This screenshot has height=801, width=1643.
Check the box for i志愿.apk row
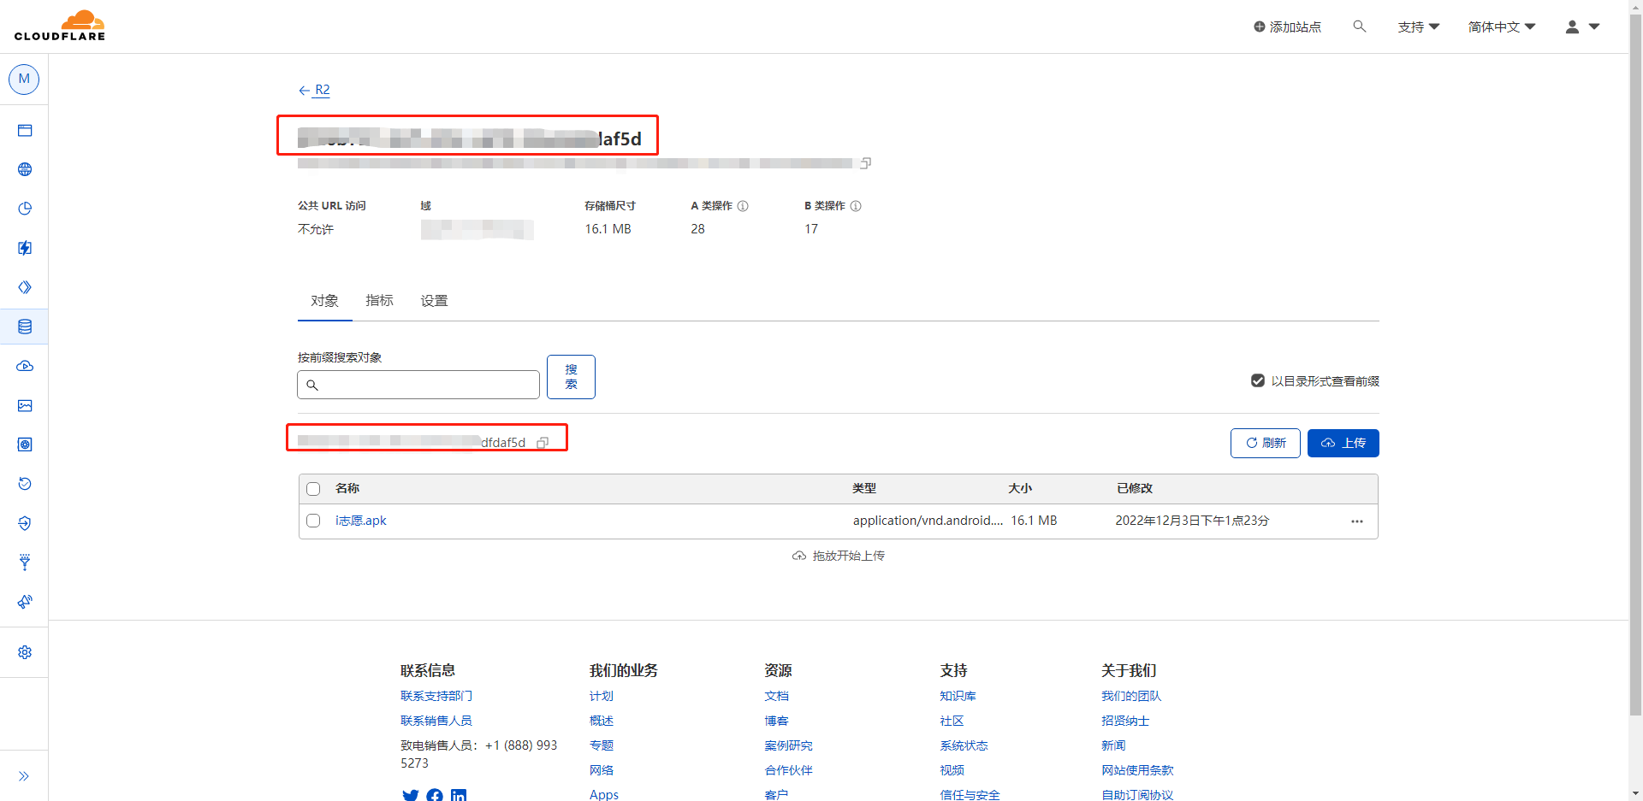coord(313,521)
